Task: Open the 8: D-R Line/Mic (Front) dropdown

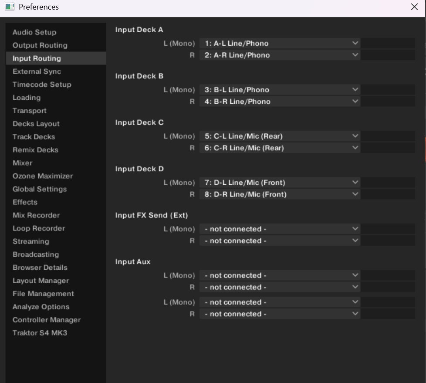Action: [x=280, y=194]
